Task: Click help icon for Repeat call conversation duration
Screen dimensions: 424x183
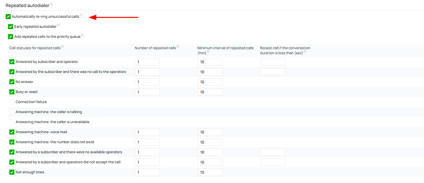Action: 305,52
